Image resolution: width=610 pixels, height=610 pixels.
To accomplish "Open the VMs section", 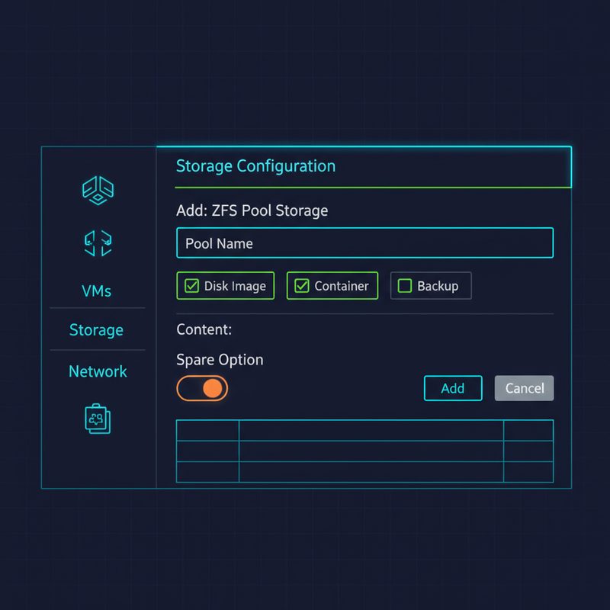I will (x=97, y=291).
